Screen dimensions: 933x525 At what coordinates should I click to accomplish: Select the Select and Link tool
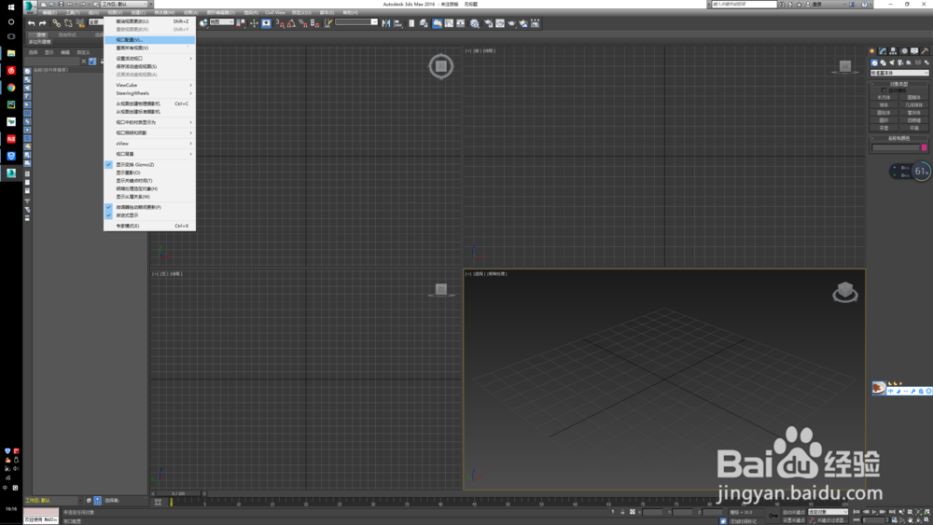tap(57, 23)
